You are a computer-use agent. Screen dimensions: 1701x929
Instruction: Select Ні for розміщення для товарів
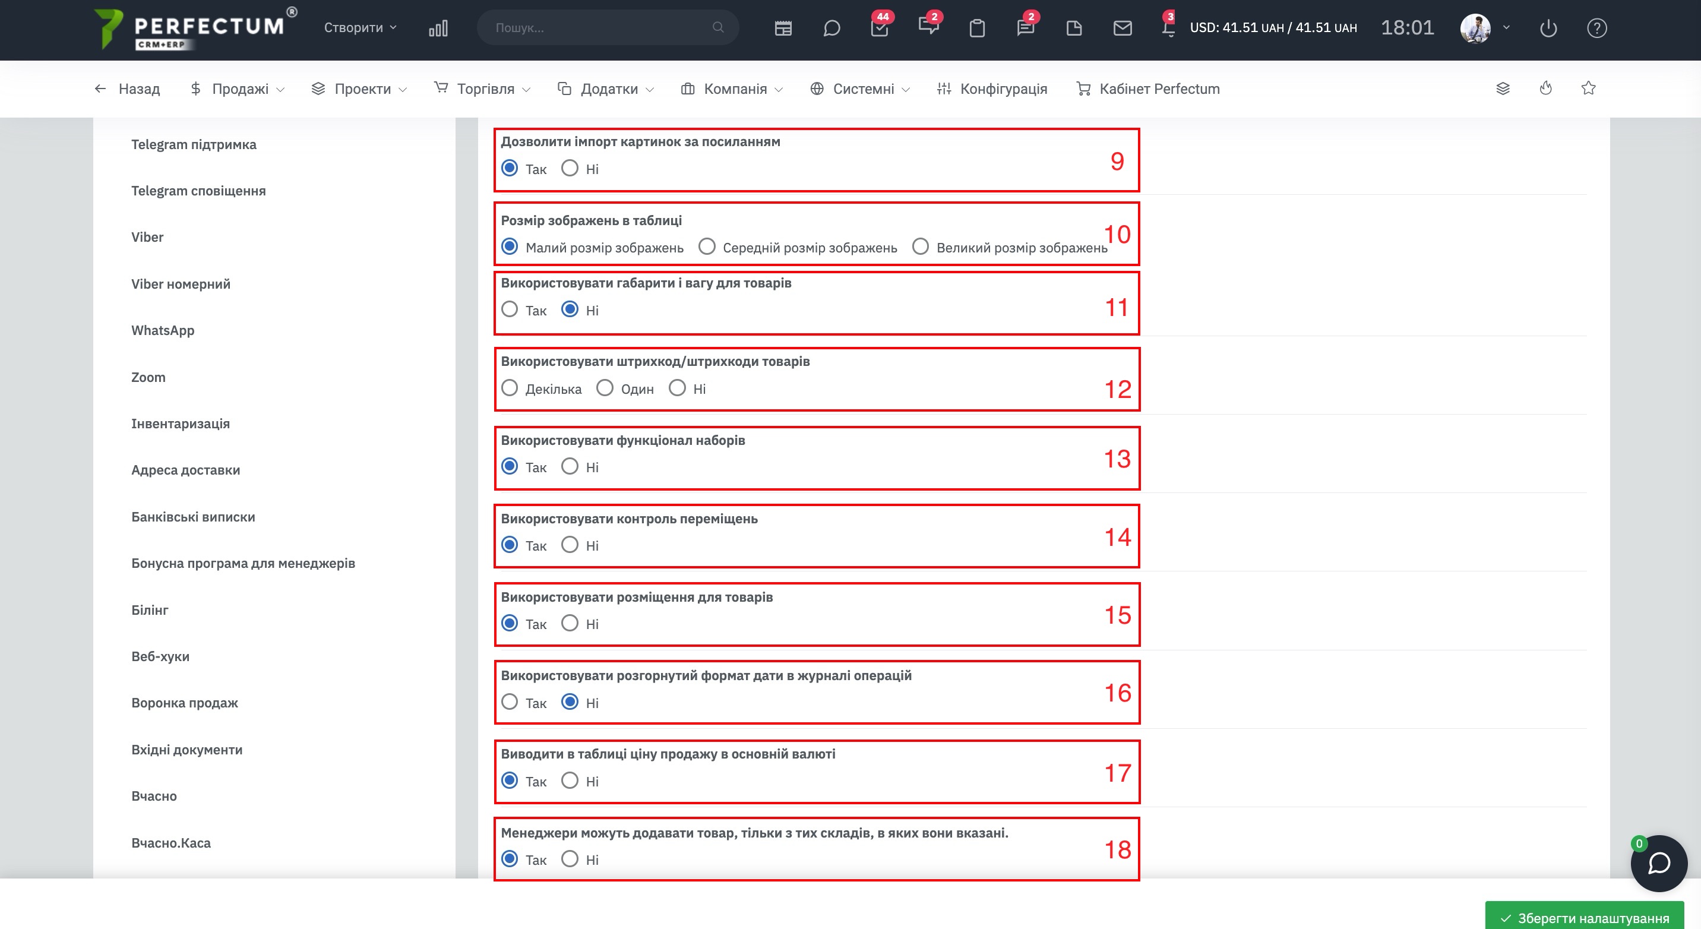coord(570,623)
